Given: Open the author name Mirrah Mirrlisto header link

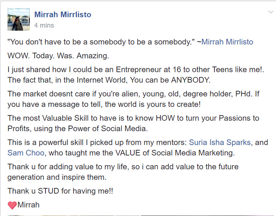Looking at the screenshot, I should pyautogui.click(x=63, y=15).
